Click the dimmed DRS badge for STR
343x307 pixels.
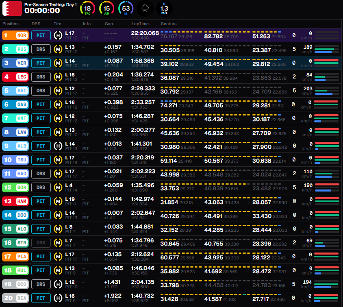tap(41, 243)
